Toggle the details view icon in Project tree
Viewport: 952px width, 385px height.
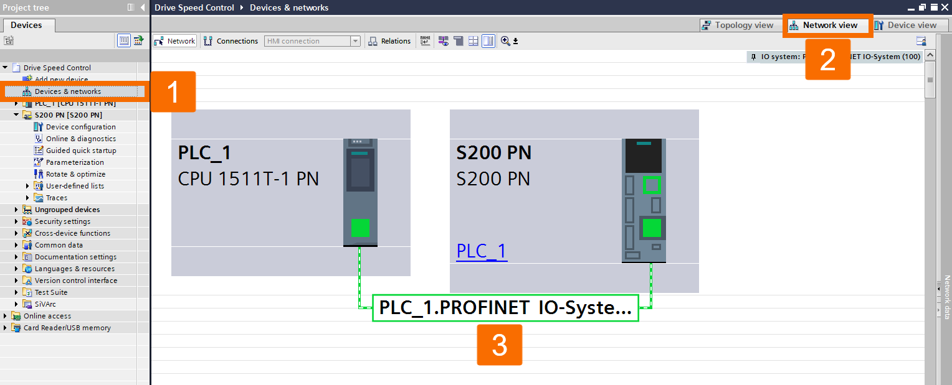click(x=124, y=41)
